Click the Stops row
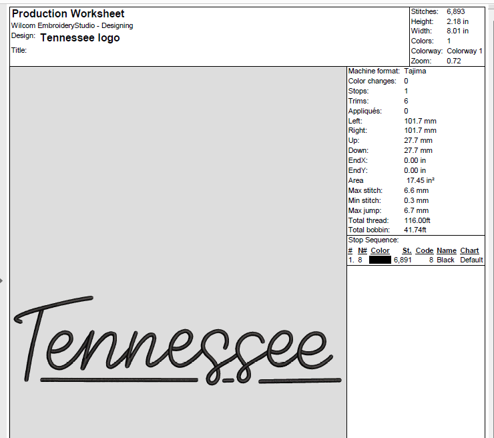The width and height of the screenshot is (494, 438). pyautogui.click(x=378, y=91)
